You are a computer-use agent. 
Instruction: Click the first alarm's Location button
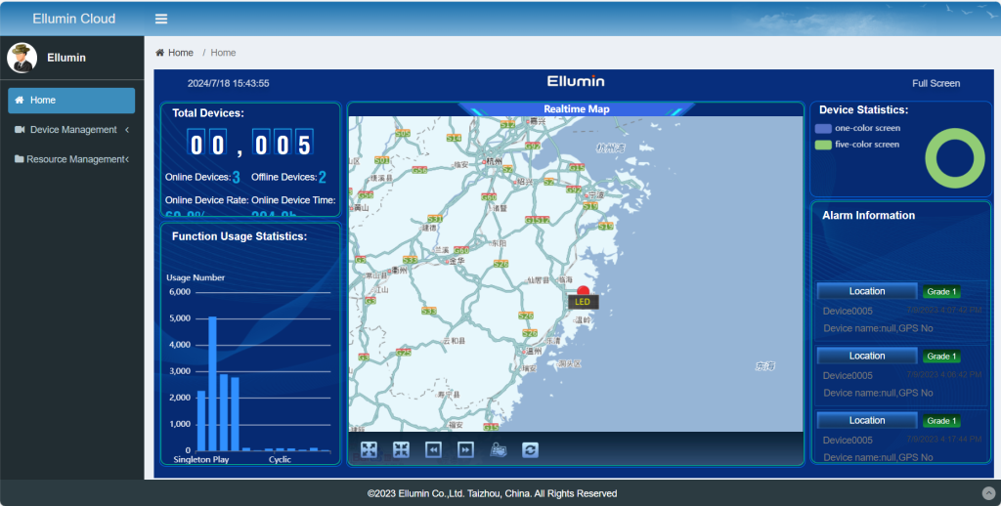(867, 291)
